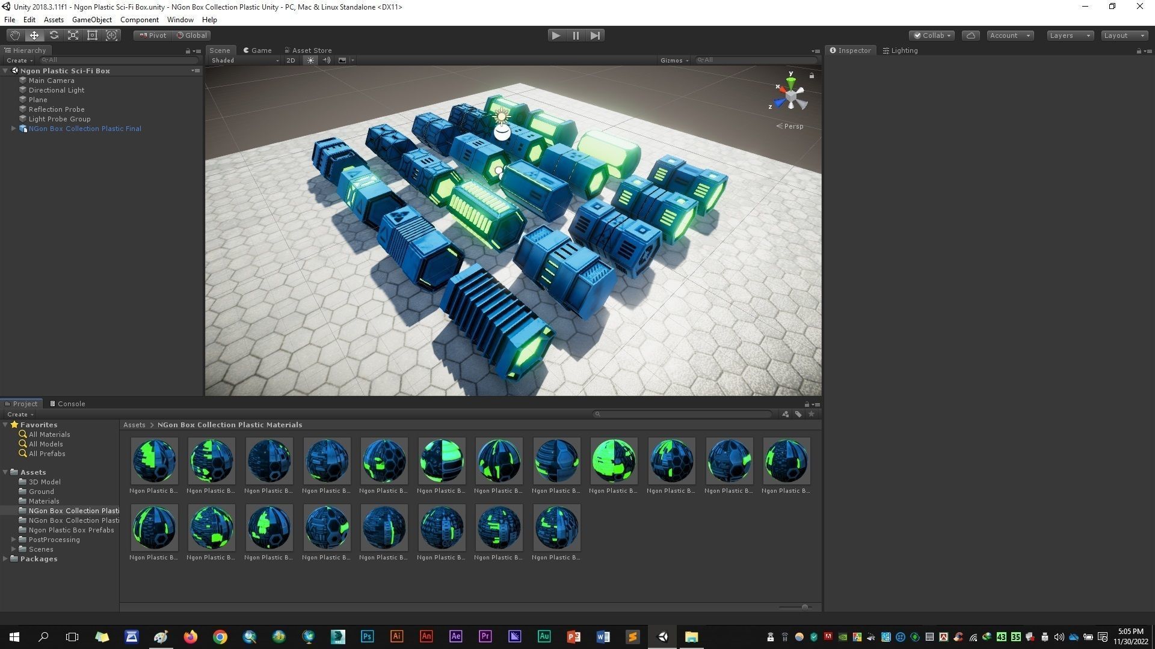Toggle scene effects image button
This screenshot has width=1155, height=649.
tap(343, 60)
